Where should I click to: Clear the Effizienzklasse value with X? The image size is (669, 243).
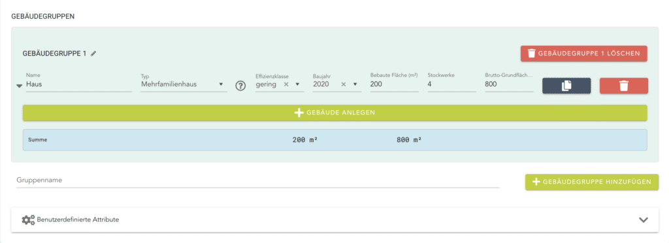(x=286, y=84)
